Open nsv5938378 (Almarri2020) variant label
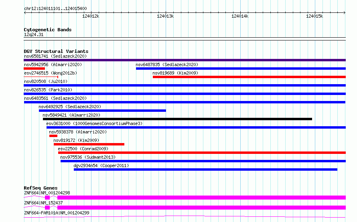357x222 pixels. coord(78,132)
